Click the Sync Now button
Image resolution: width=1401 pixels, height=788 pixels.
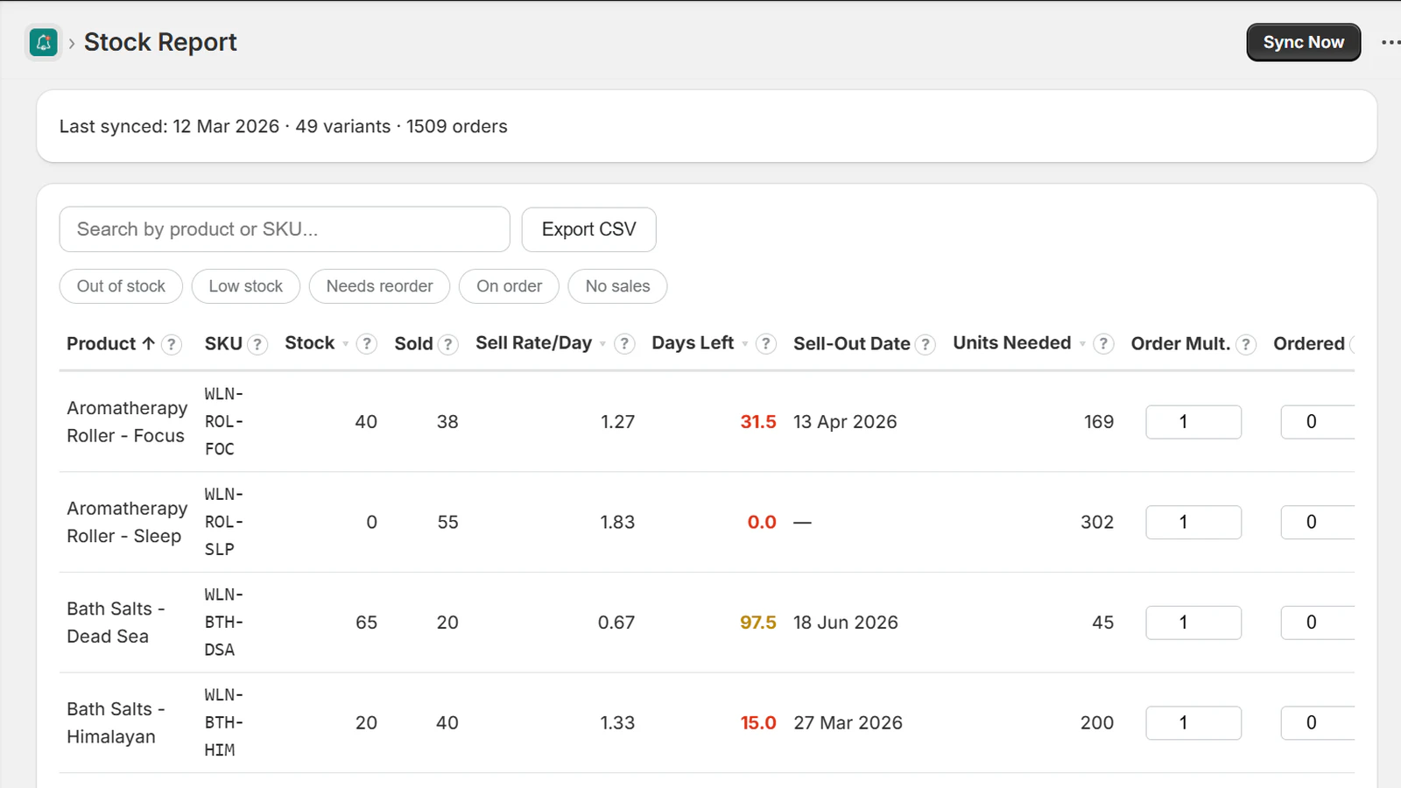click(x=1303, y=42)
